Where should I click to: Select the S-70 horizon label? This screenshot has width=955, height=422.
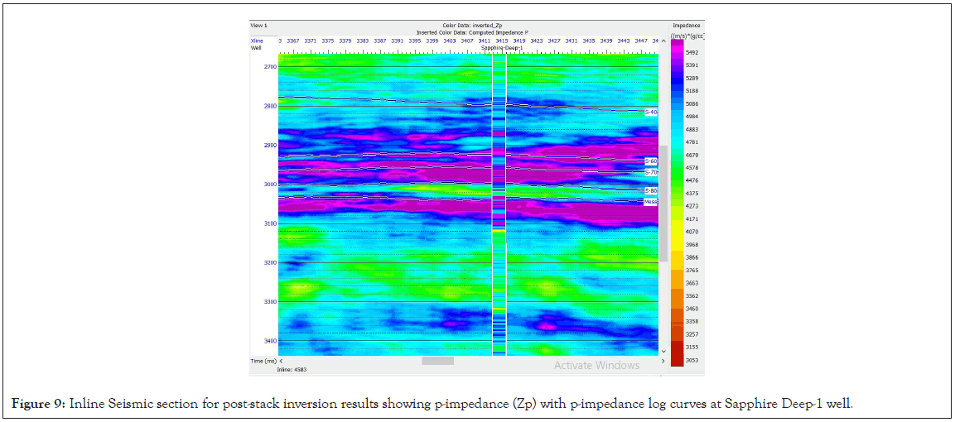point(651,172)
